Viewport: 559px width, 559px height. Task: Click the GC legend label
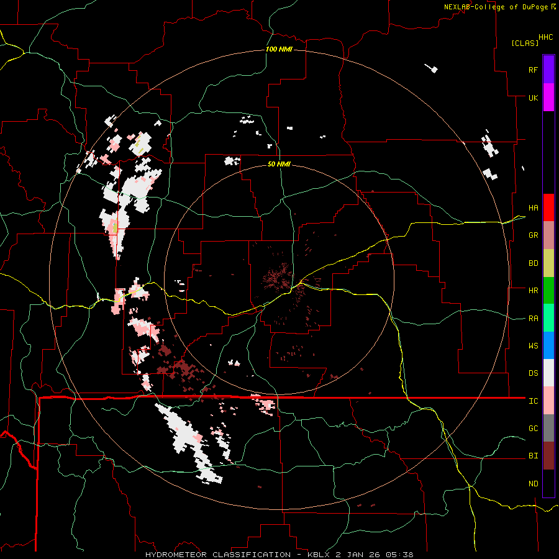(x=533, y=429)
